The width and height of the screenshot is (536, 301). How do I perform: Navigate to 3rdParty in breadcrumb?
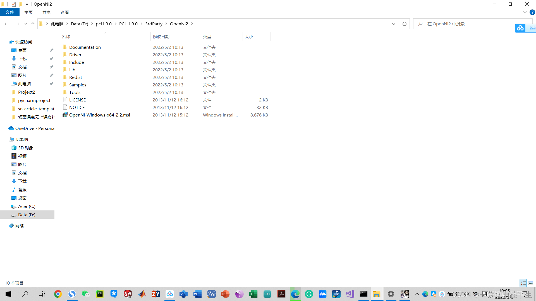(x=154, y=24)
